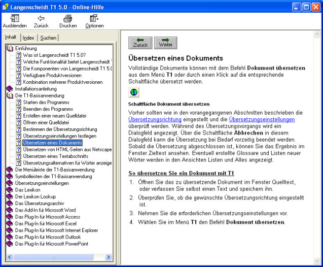Open topic Beenden des Programms
The width and height of the screenshot is (323, 267).
click(48, 109)
